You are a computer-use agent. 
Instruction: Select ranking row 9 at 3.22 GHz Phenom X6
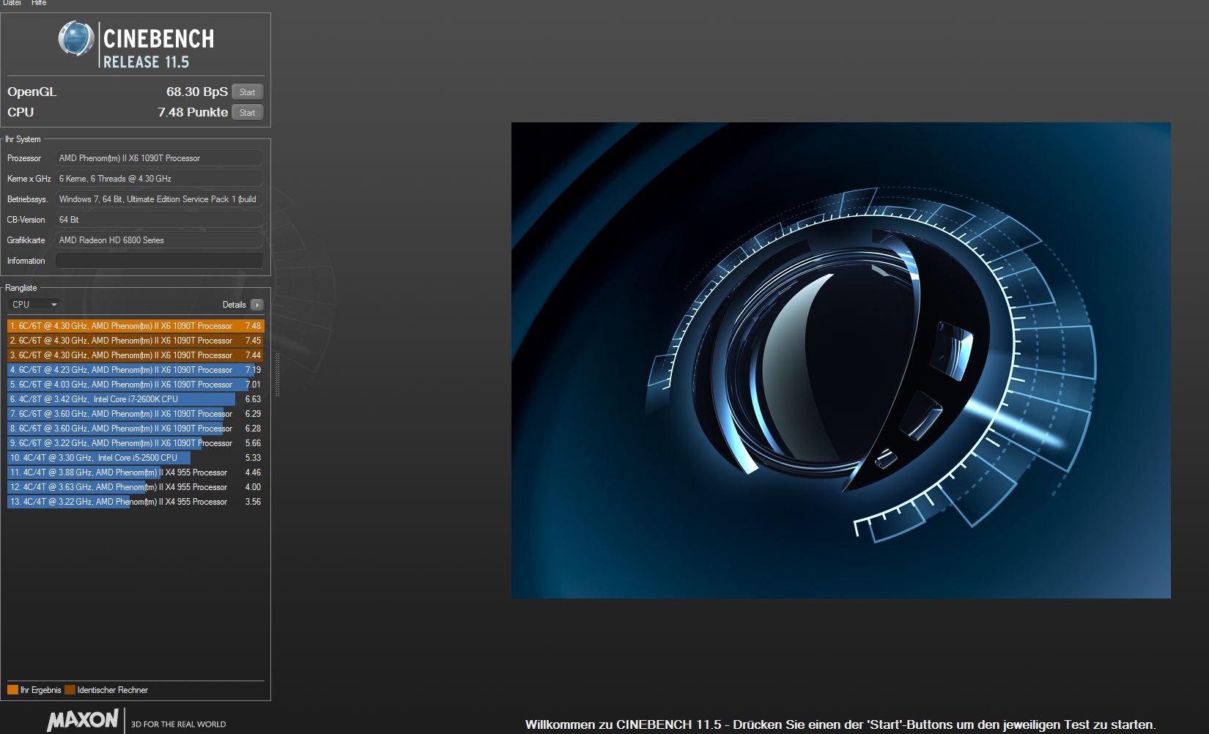(136, 443)
